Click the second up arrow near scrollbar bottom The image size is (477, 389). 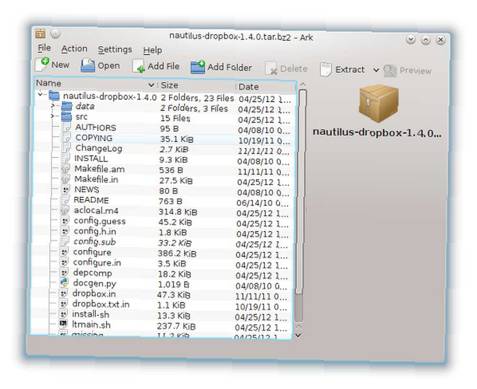299,327
